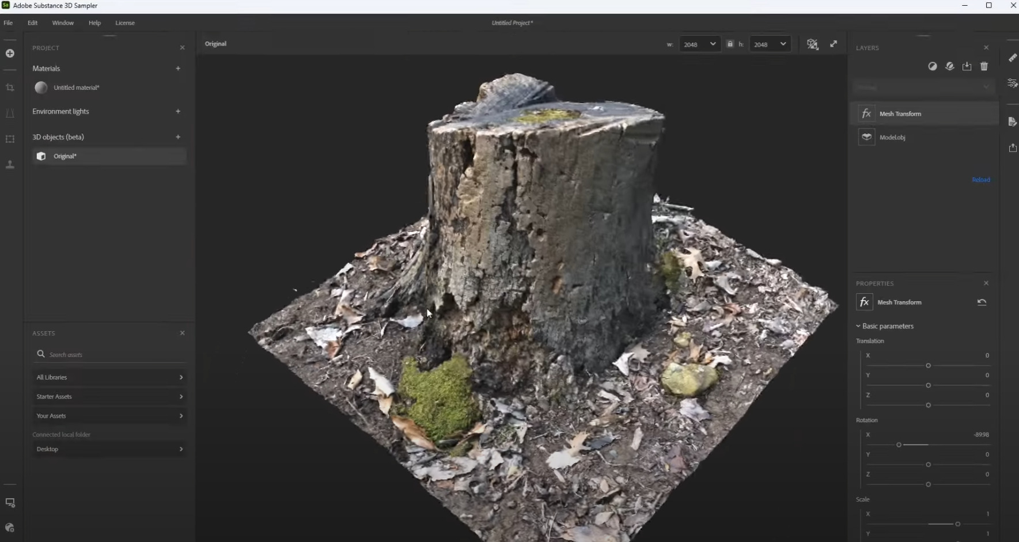Select the Tiling tool with dotted square
Screen dimensions: 1019x542
pyautogui.click(x=10, y=139)
